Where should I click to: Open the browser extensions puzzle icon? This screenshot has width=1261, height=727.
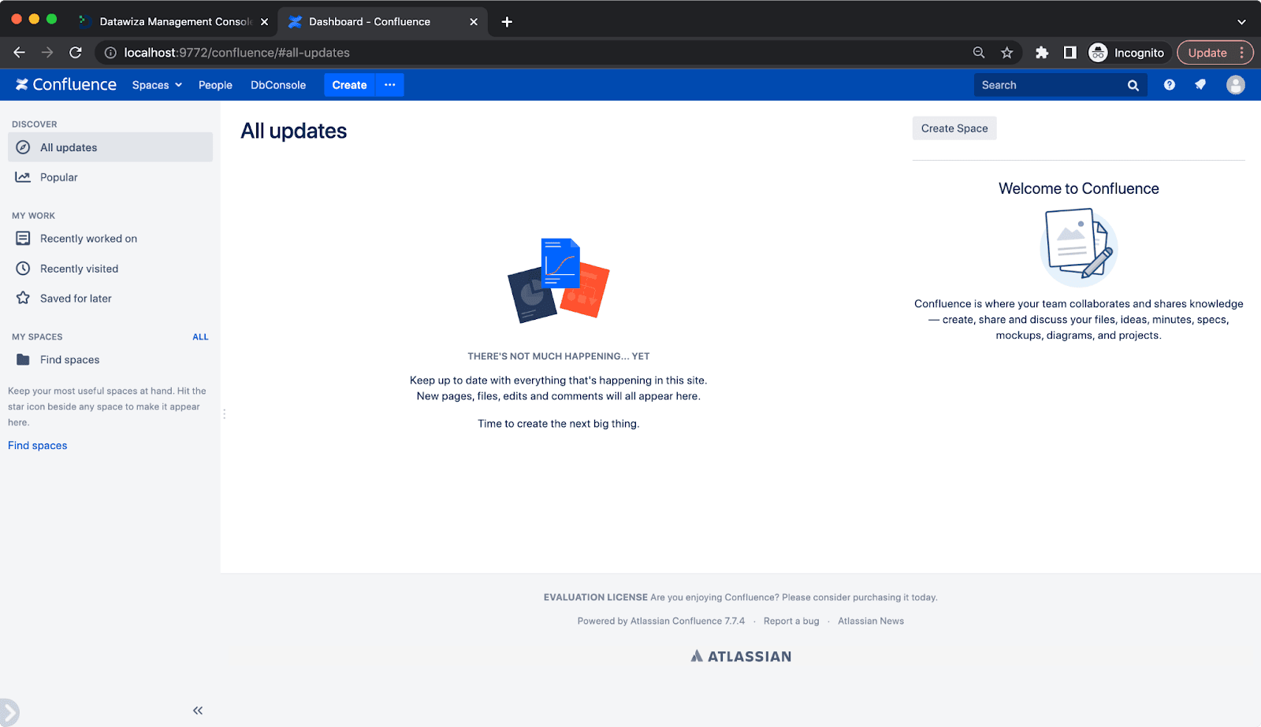point(1042,53)
